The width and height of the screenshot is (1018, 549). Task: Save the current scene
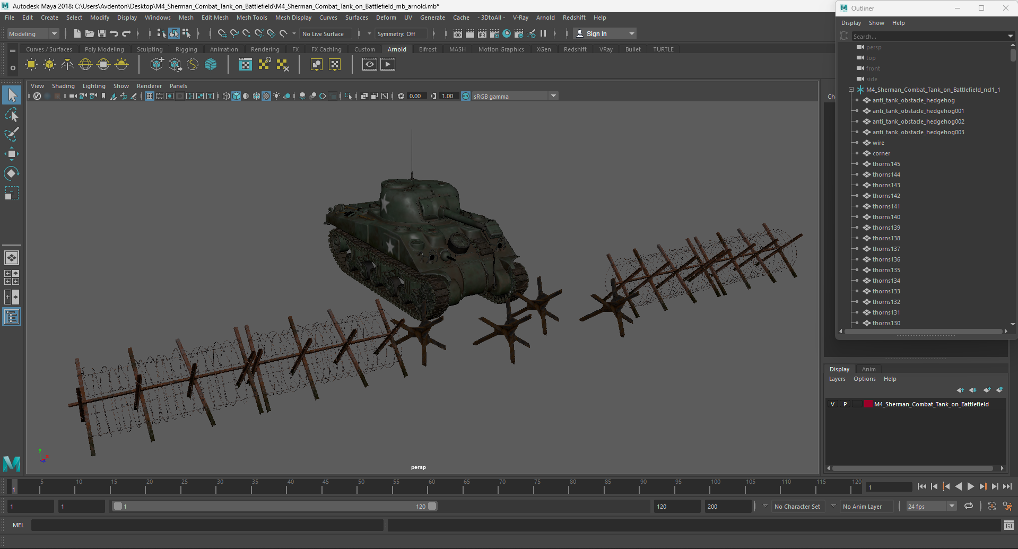coord(102,33)
